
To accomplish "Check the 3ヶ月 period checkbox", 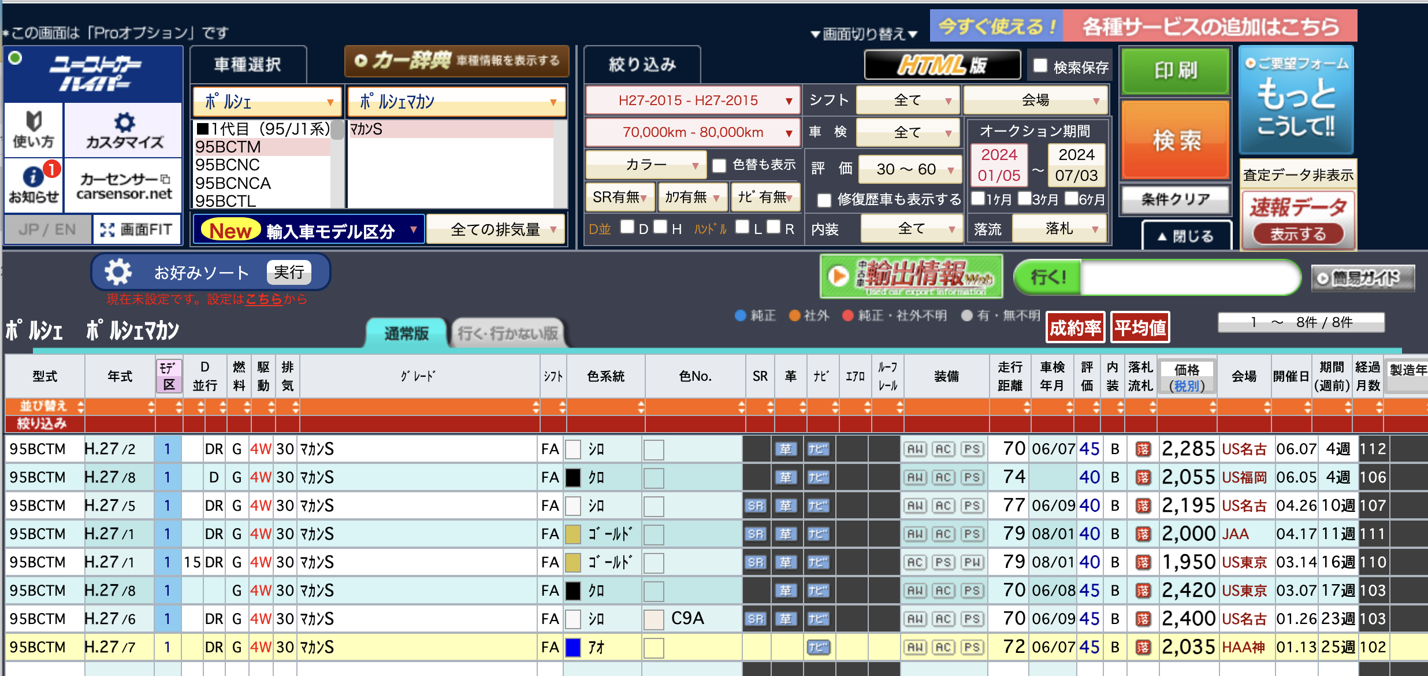I will click(1024, 199).
